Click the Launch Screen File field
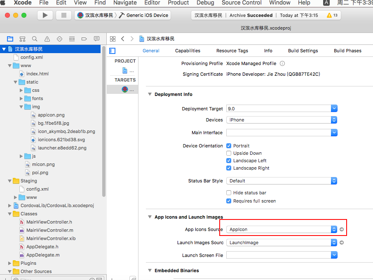The height and width of the screenshot is (280, 373). coord(278,255)
